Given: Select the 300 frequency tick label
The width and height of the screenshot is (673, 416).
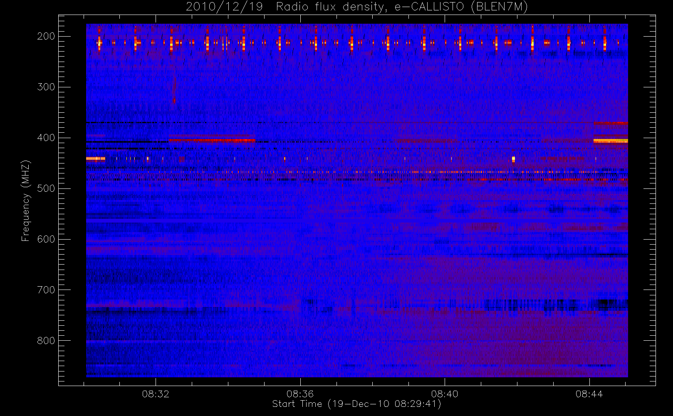Looking at the screenshot, I should [x=46, y=87].
